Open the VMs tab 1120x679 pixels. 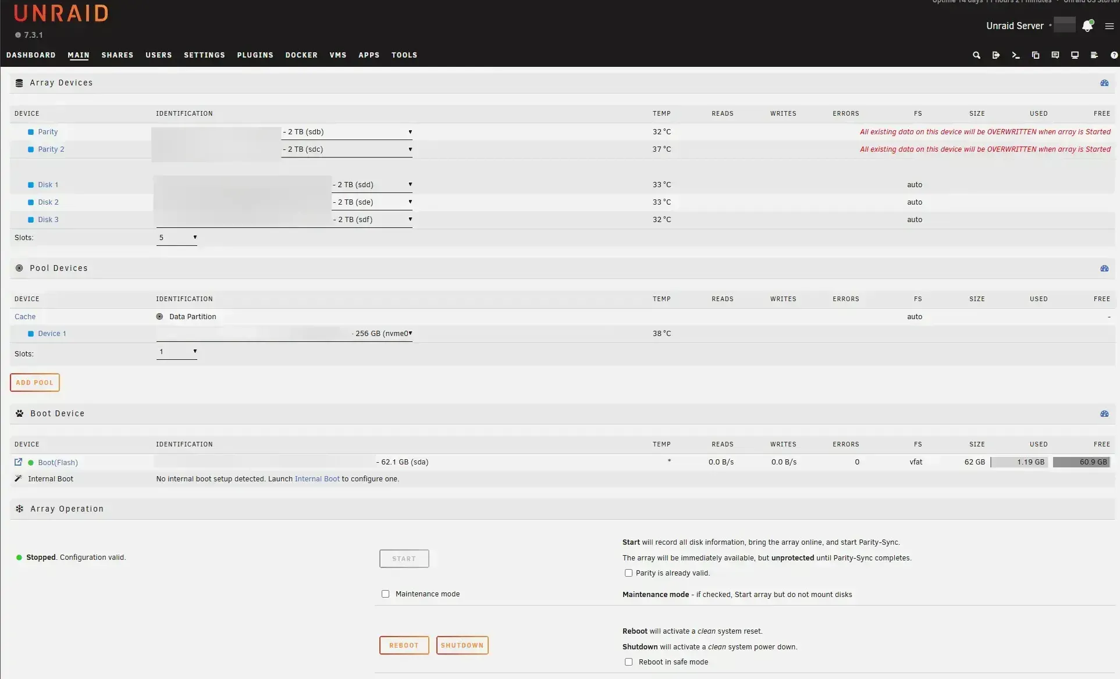pos(338,55)
